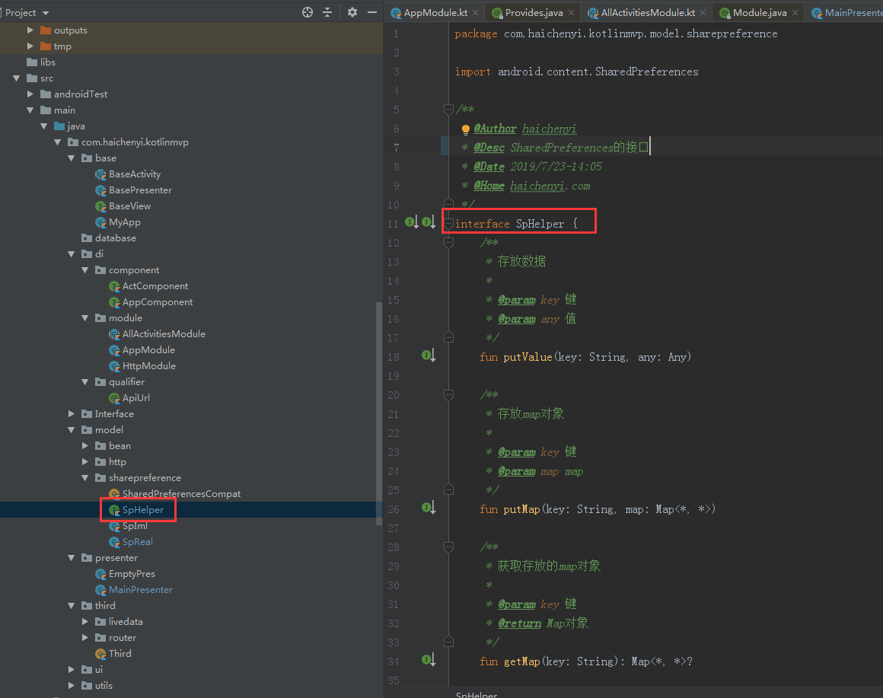Expand the androidTest folder
The image size is (883, 698).
(30, 94)
